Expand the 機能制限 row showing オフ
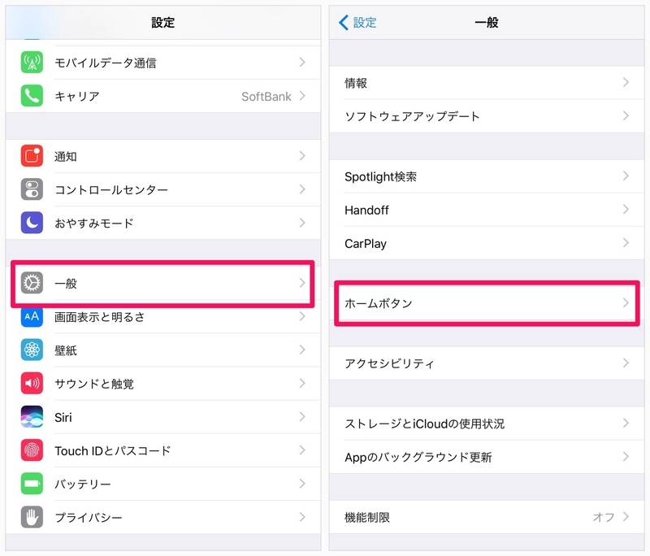650x556 pixels. [487, 517]
